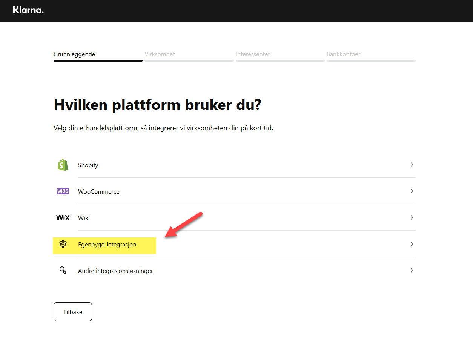Click the gear icon for Egenbygd integrasjon

63,244
